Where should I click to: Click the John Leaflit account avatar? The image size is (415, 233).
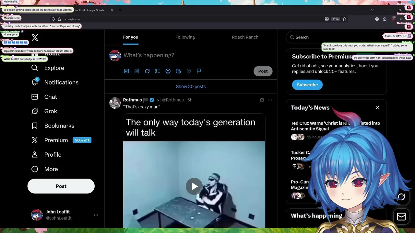37,215
